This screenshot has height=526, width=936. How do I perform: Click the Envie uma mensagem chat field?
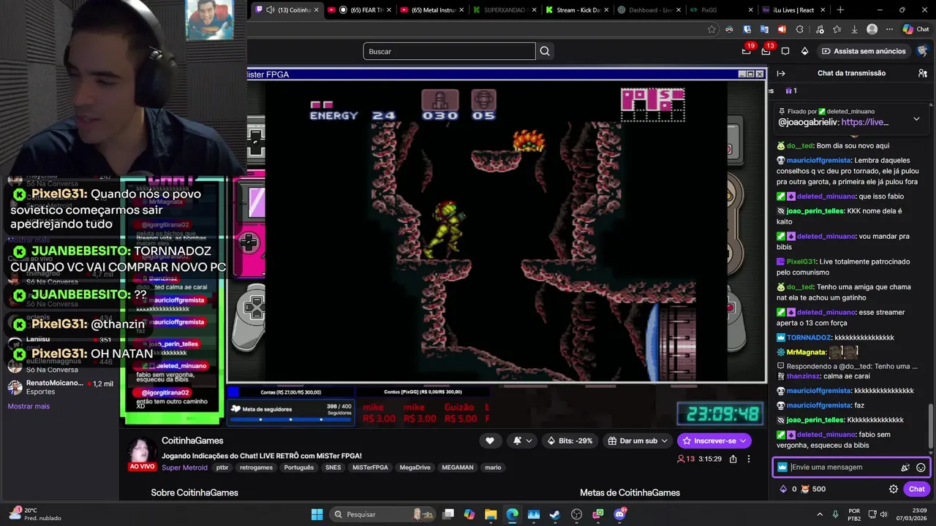[x=843, y=468]
